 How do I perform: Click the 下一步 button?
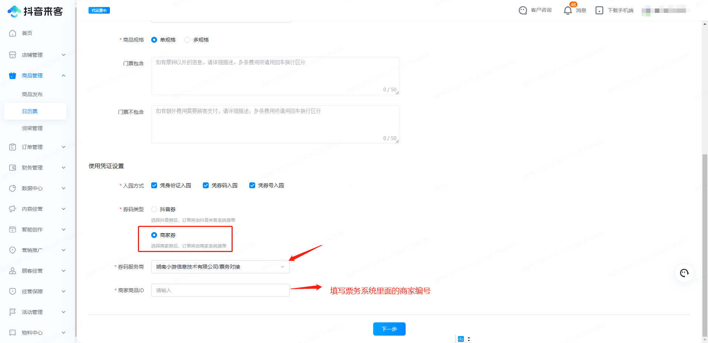click(389, 329)
